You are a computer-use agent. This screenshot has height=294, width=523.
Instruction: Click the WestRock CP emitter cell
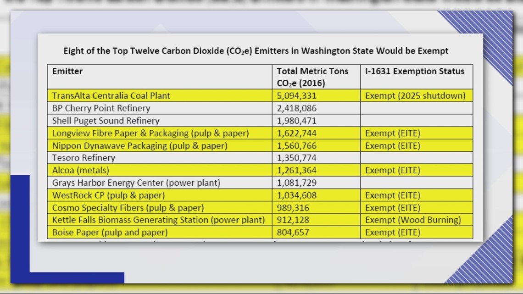tap(109, 195)
